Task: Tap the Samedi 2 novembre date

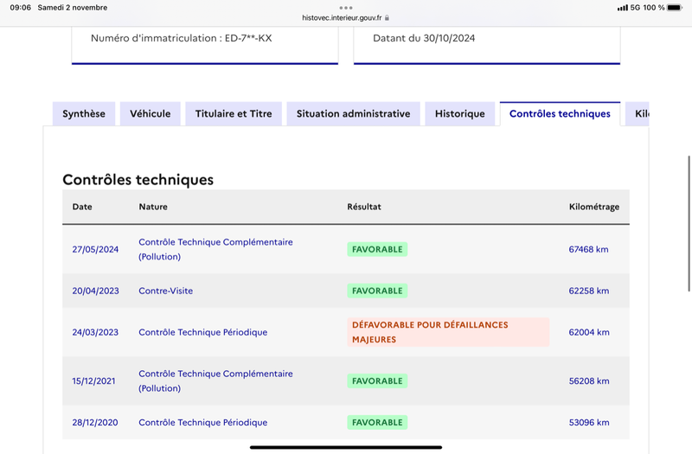Action: tap(73, 8)
